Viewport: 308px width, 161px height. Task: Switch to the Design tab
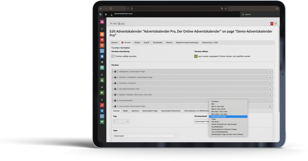[137, 42]
